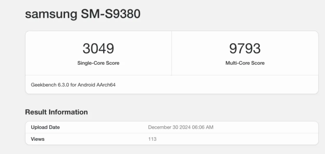Click the Upload Date row label
Image resolution: width=325 pixels, height=154 pixels.
pyautogui.click(x=45, y=127)
